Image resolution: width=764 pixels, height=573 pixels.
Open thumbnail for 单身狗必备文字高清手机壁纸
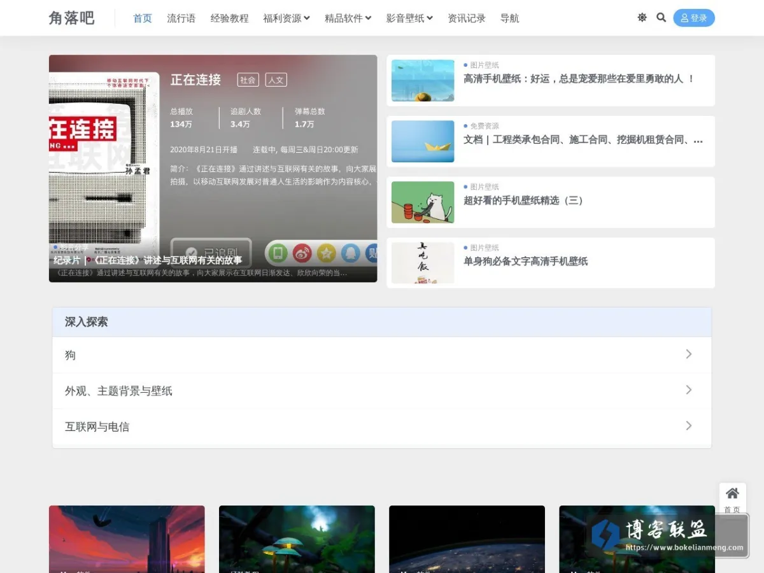coord(423,263)
